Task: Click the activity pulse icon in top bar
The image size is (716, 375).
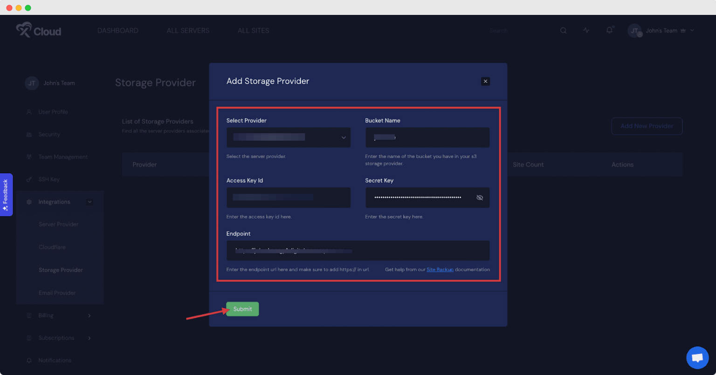Action: point(586,30)
